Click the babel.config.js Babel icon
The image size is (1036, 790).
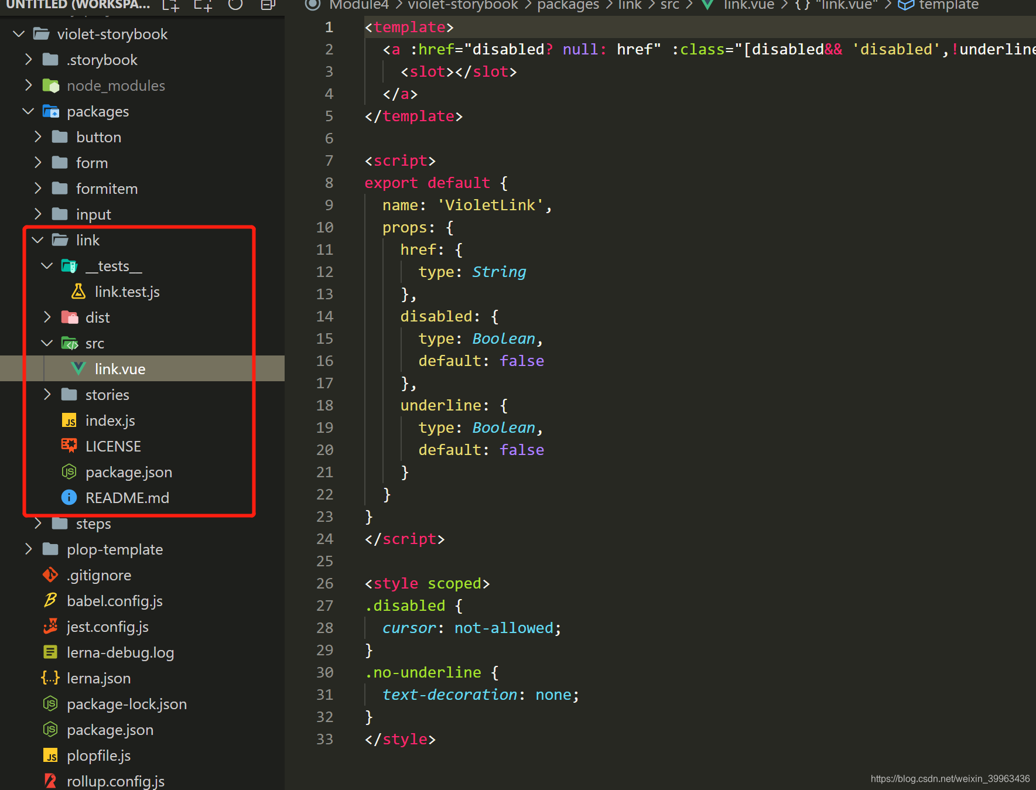pyautogui.click(x=50, y=600)
